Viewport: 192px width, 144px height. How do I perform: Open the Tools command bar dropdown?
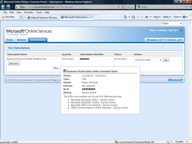click(x=177, y=17)
